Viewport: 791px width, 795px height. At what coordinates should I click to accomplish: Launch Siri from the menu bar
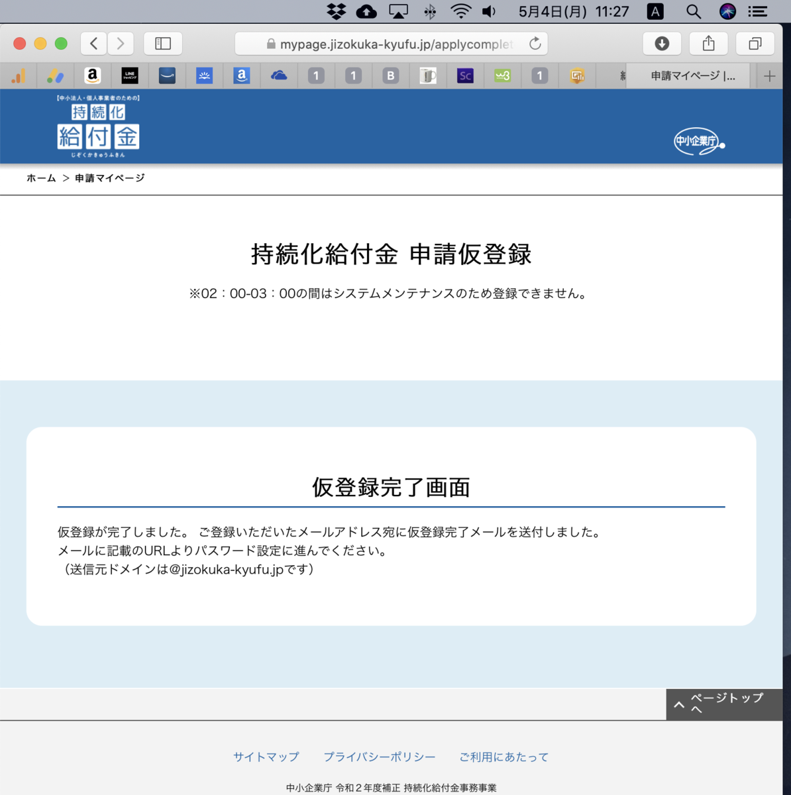click(727, 11)
